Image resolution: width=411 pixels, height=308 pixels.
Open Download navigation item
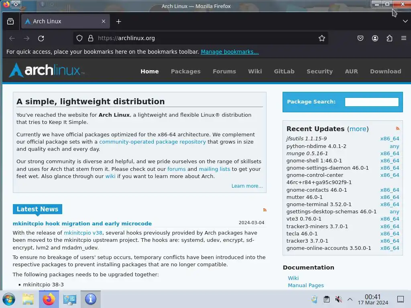coord(386,71)
